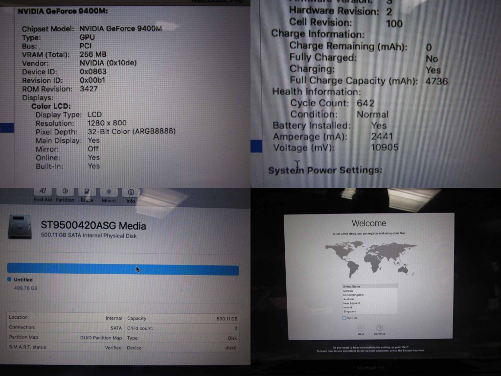
Task: Click the 2441 Amperage value
Action: (382, 137)
